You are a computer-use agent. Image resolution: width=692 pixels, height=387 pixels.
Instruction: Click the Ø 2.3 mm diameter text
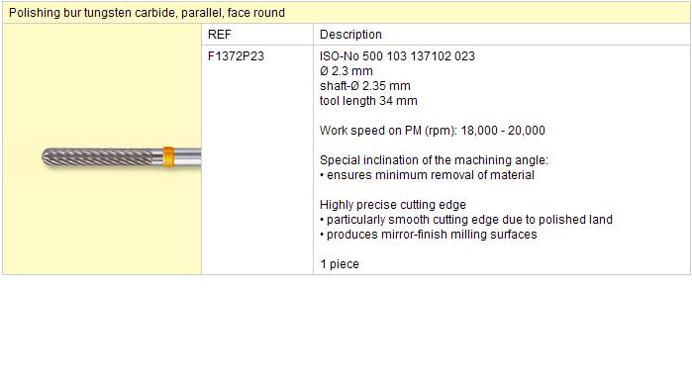[x=346, y=71]
